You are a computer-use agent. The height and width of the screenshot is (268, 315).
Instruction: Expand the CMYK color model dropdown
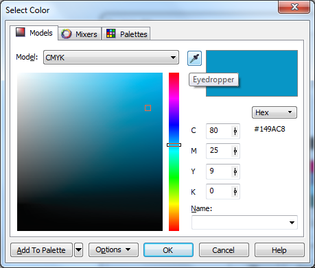(x=111, y=58)
